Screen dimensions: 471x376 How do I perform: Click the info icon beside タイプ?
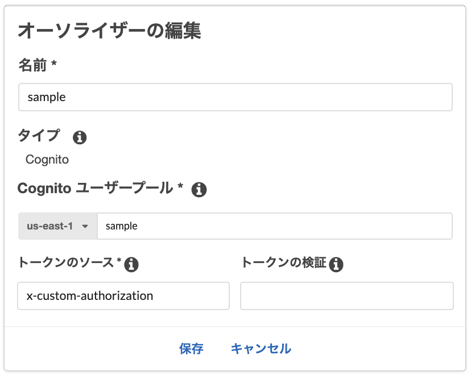click(x=80, y=137)
